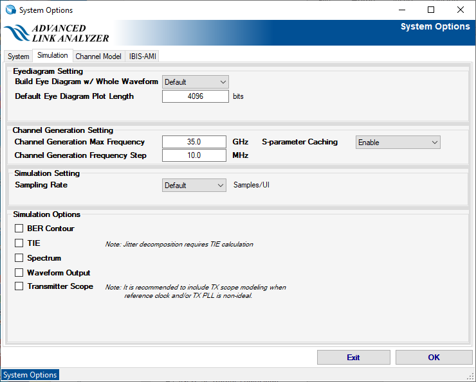Enable the BER Contour checkbox
Image resolution: width=476 pixels, height=382 pixels.
point(19,229)
